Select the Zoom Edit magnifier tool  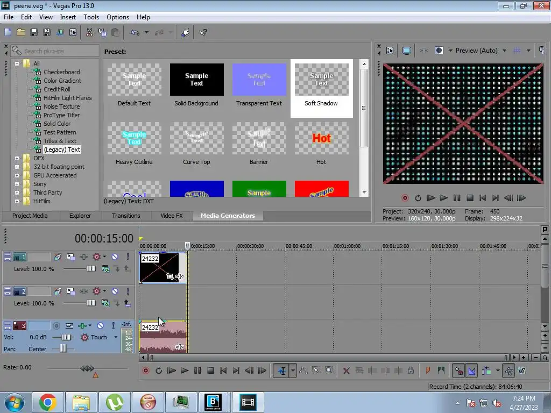pos(329,371)
